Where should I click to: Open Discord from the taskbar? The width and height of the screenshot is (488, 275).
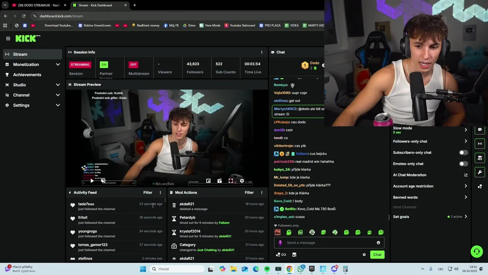334,269
